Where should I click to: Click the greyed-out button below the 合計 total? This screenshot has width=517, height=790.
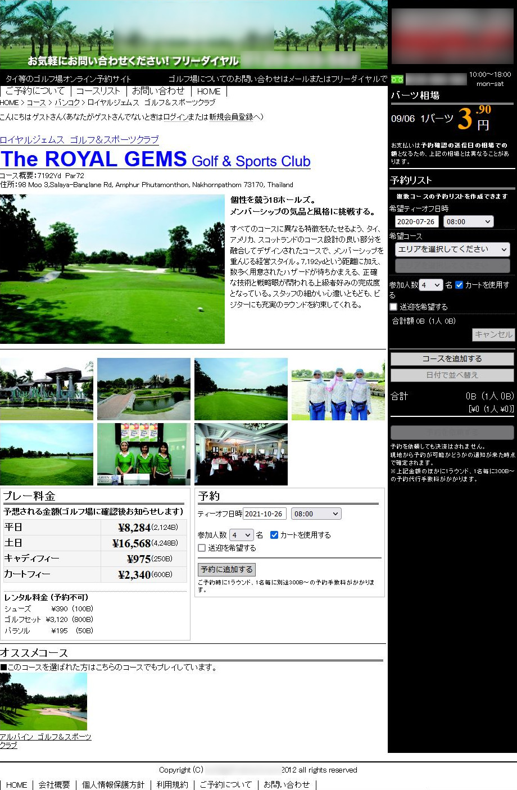452,432
